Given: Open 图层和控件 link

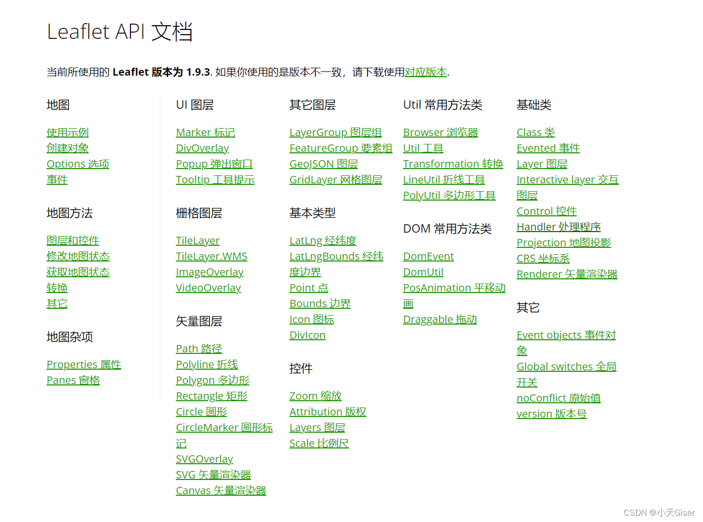Looking at the screenshot, I should coord(73,241).
